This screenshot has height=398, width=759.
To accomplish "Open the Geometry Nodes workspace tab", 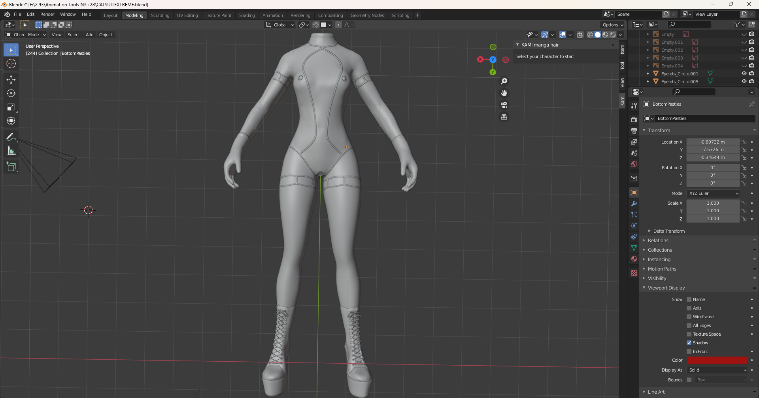I will click(x=367, y=15).
